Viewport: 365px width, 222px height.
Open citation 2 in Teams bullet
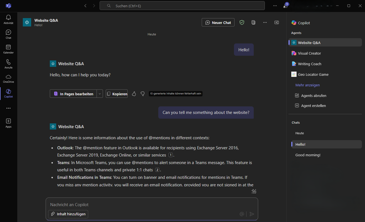[157, 170]
